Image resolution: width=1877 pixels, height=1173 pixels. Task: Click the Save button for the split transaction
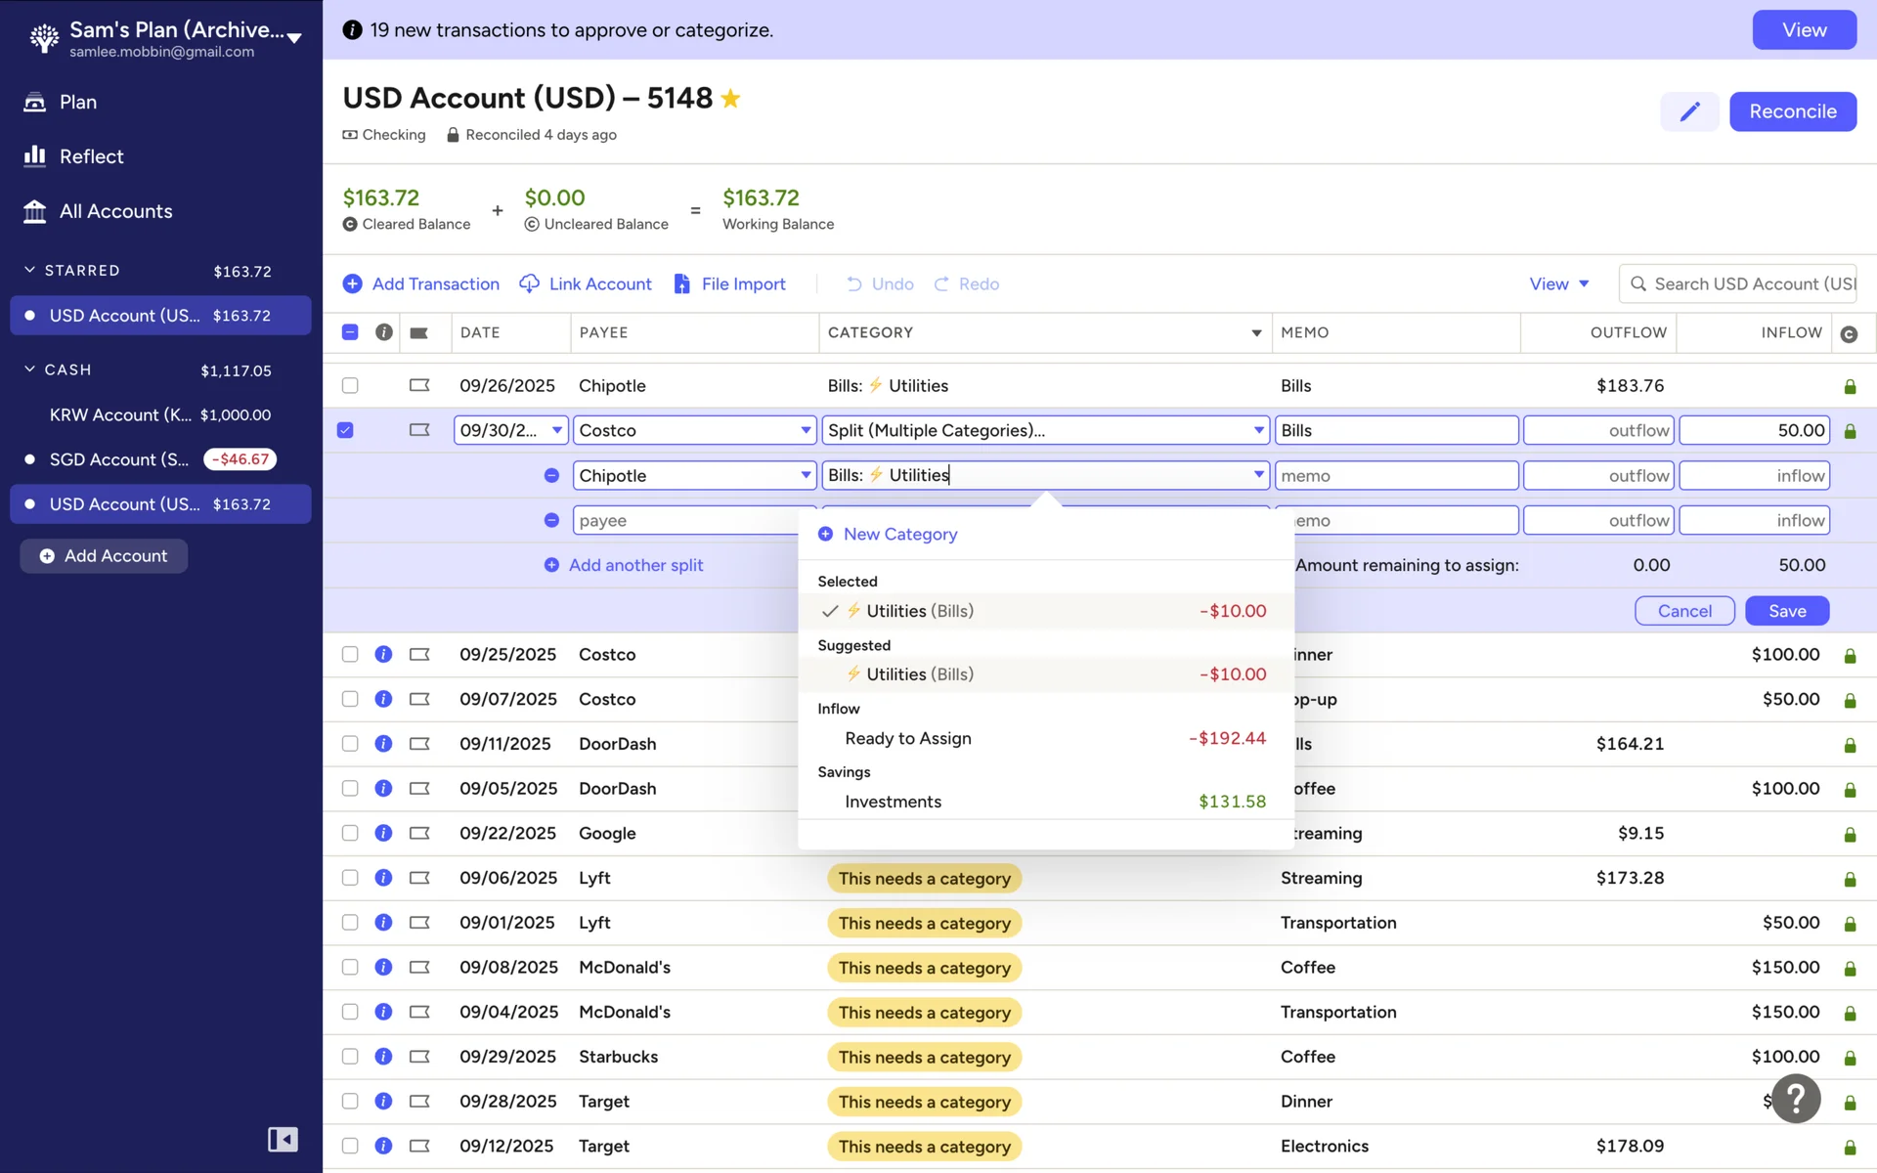[1786, 611]
